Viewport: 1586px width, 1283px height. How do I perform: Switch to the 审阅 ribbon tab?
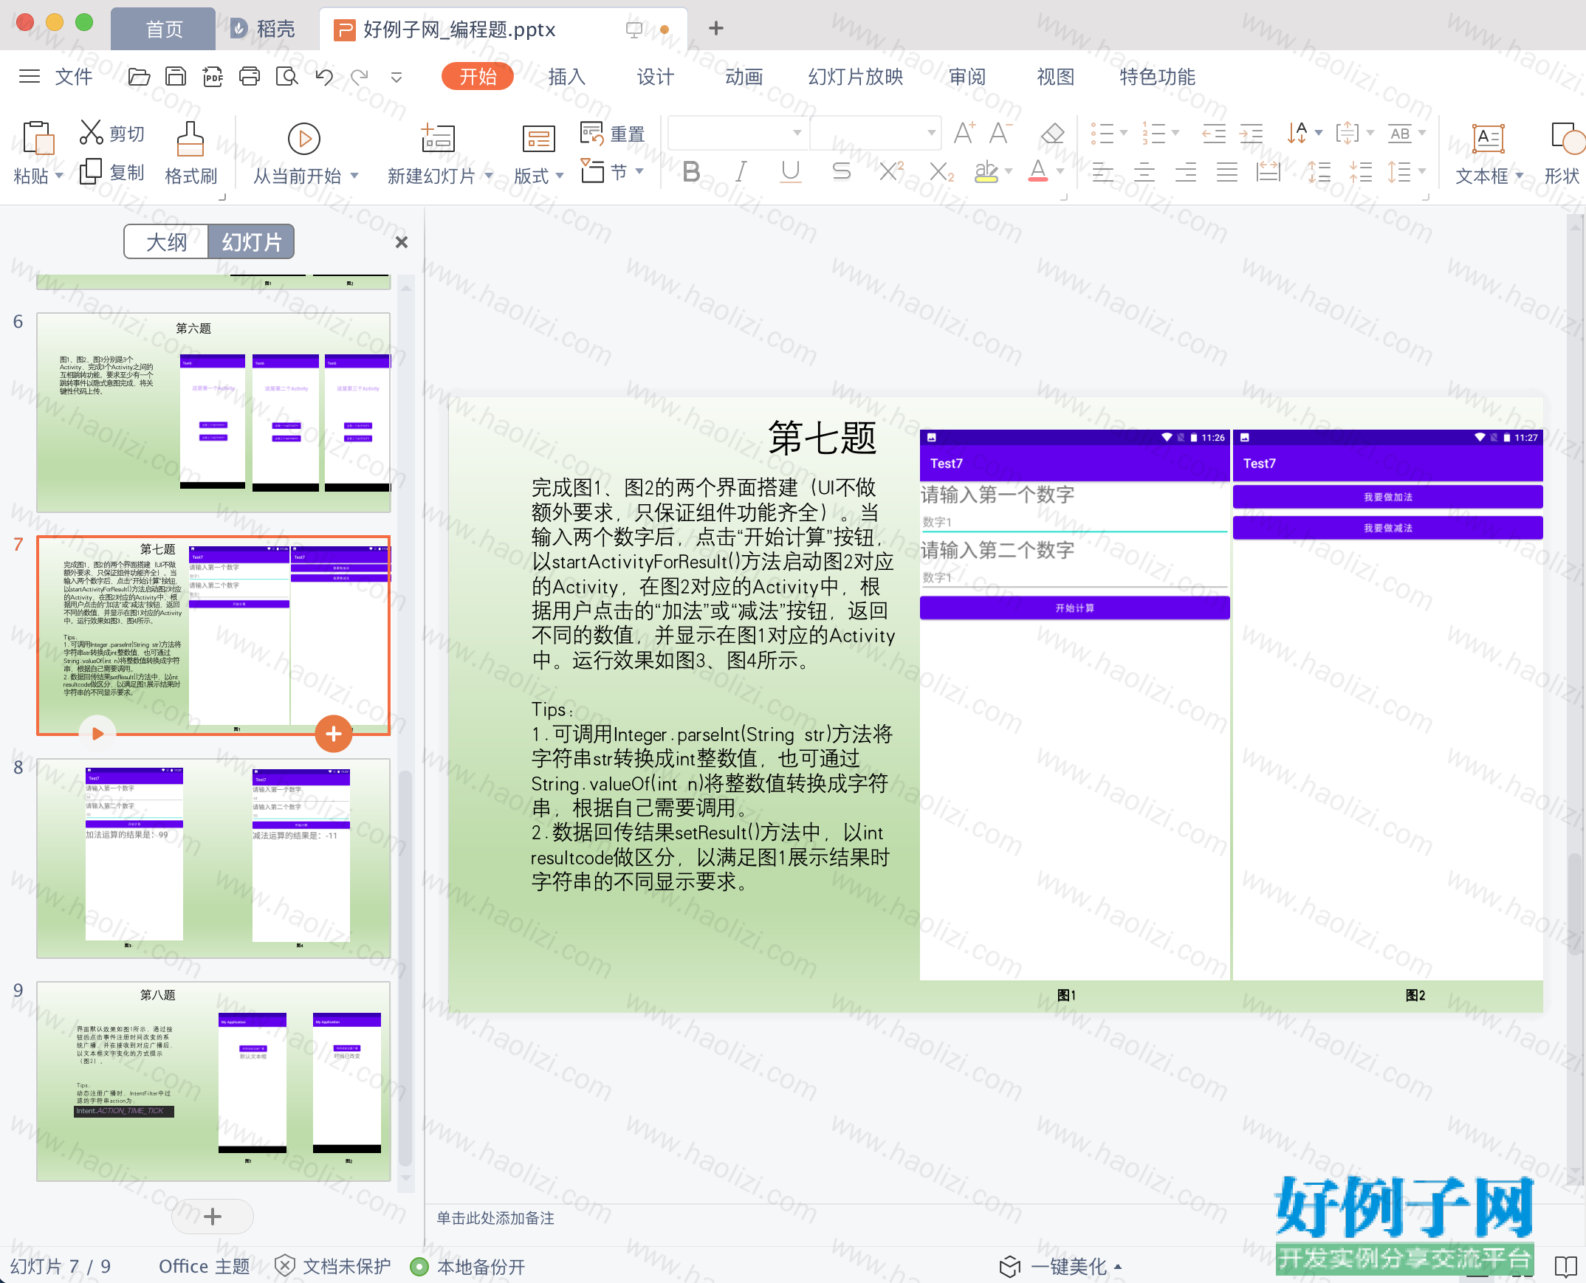coord(967,76)
